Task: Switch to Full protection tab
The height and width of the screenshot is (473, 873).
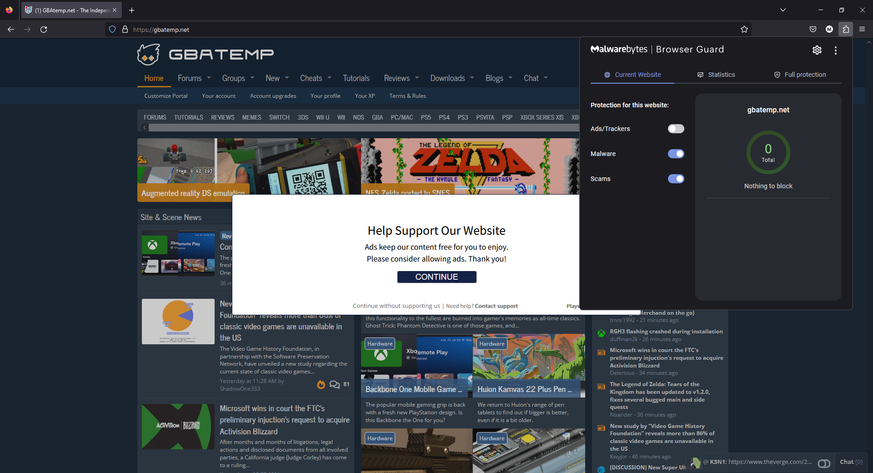Action: click(x=800, y=75)
